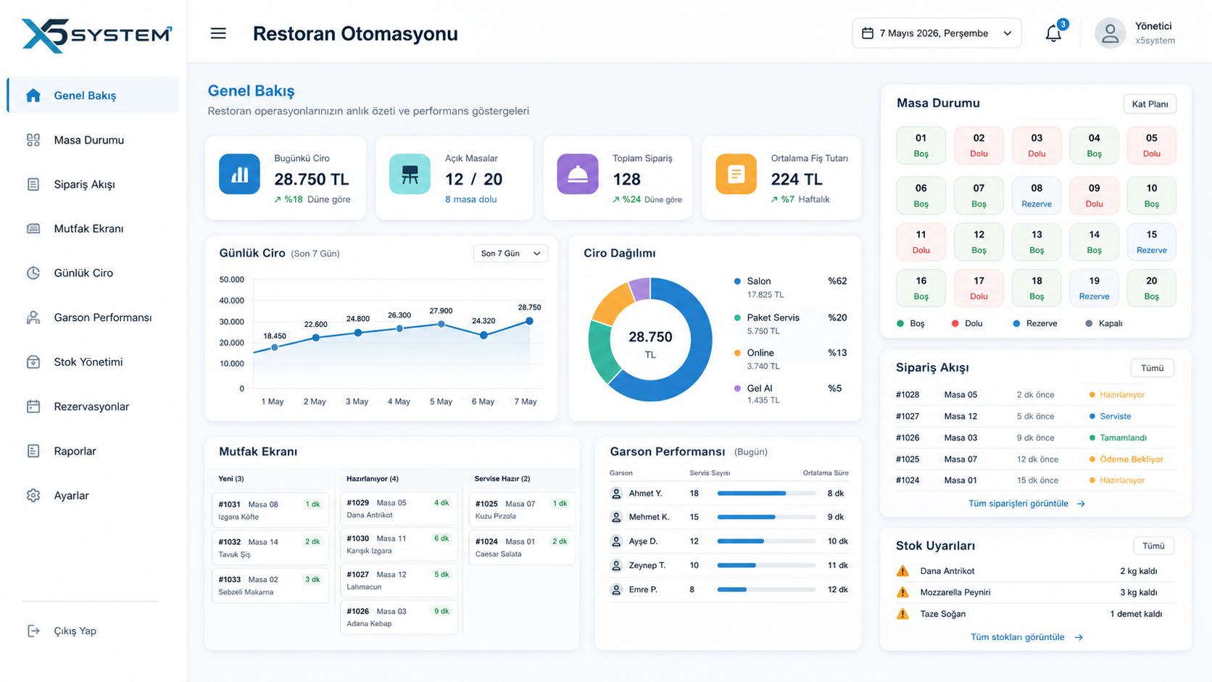Image resolution: width=1212 pixels, height=682 pixels.
Task: Click Zeynep T. performance bar
Action: click(766, 565)
